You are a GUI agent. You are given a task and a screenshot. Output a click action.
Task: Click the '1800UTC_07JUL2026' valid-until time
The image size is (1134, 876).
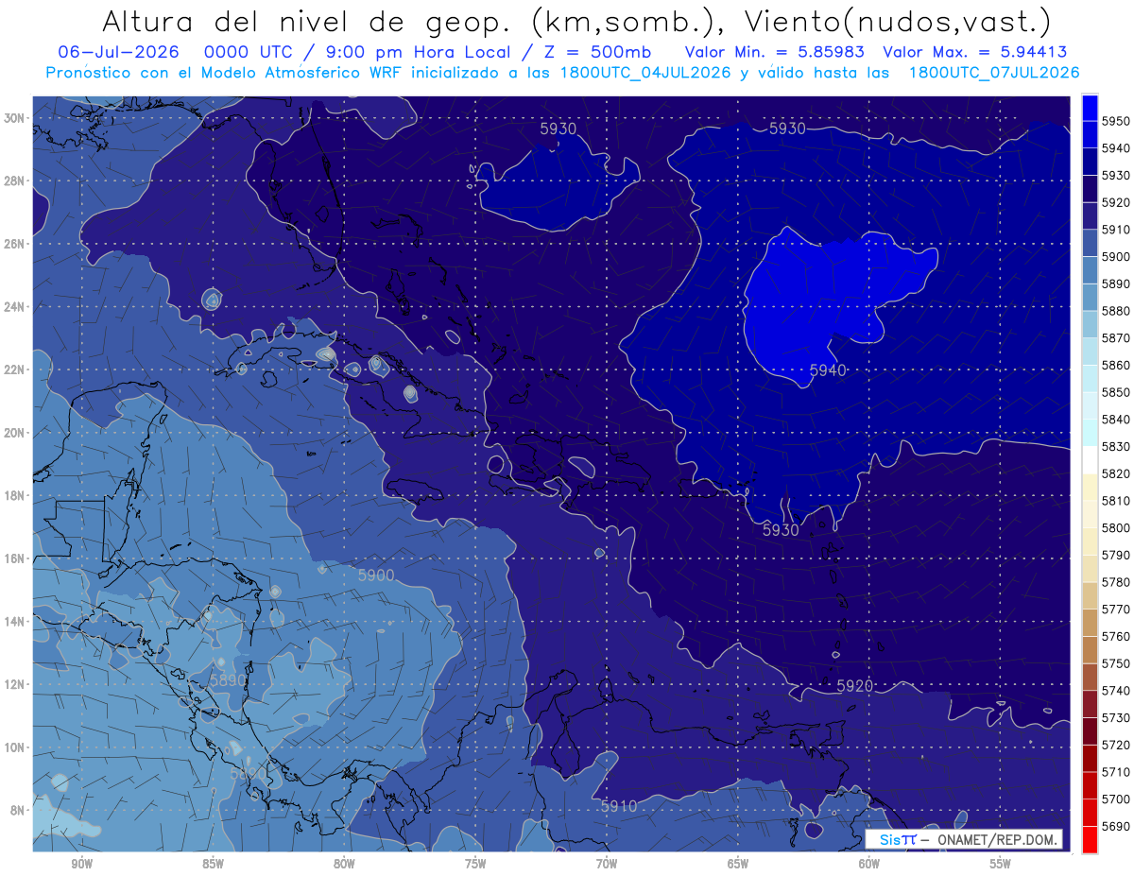(994, 72)
